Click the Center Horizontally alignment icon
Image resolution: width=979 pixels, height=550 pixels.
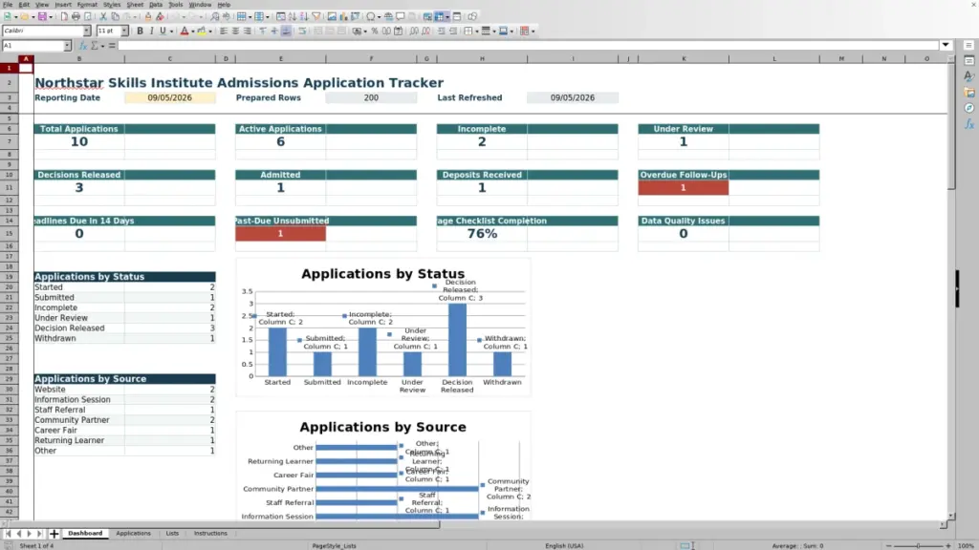[235, 31]
